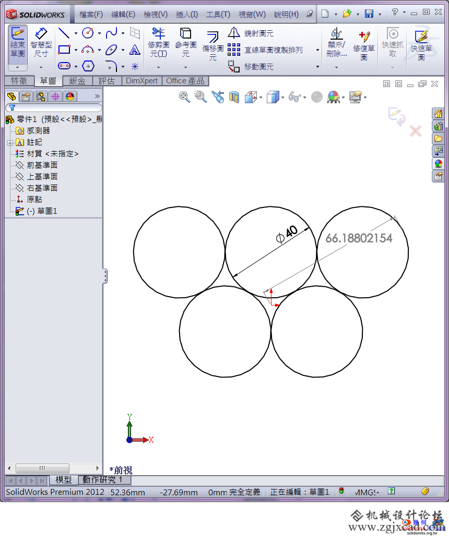
Task: Select 前基準面 (Front Plane) in tree
Action: (38, 165)
